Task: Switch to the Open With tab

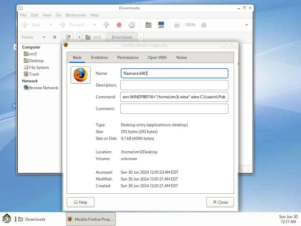Action: coord(157,57)
